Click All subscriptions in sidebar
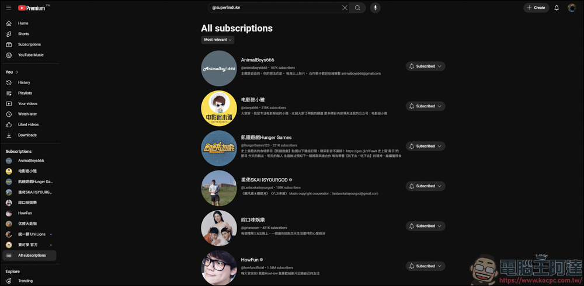584x286 pixels. tap(29, 256)
